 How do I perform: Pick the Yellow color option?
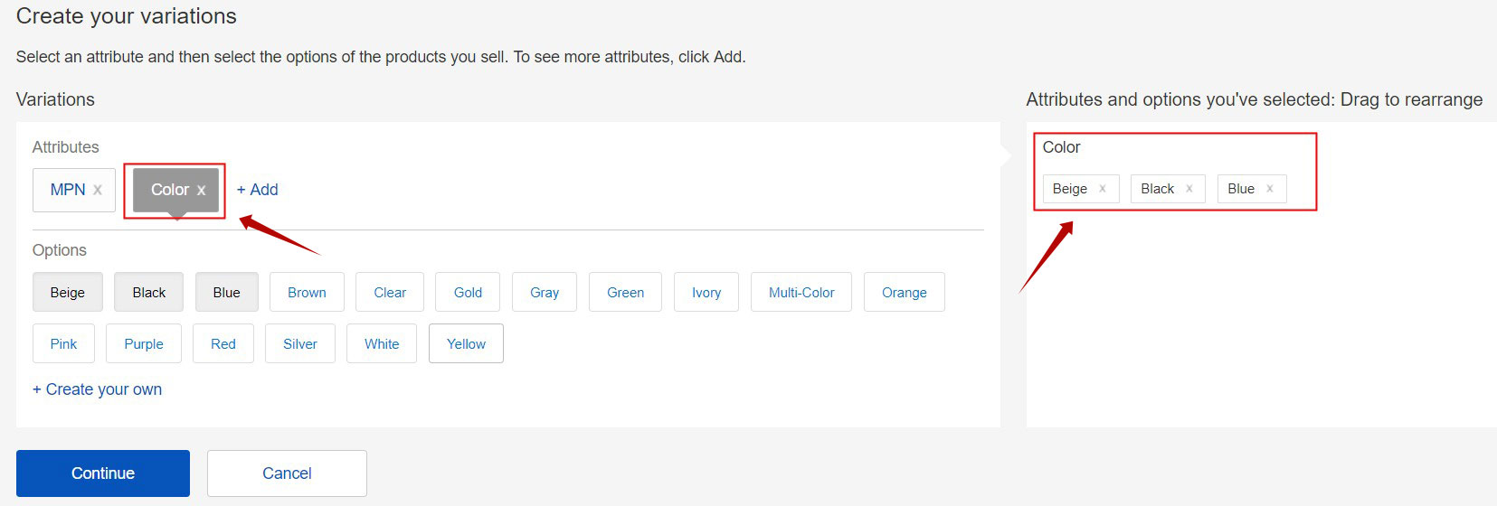pyautogui.click(x=466, y=344)
